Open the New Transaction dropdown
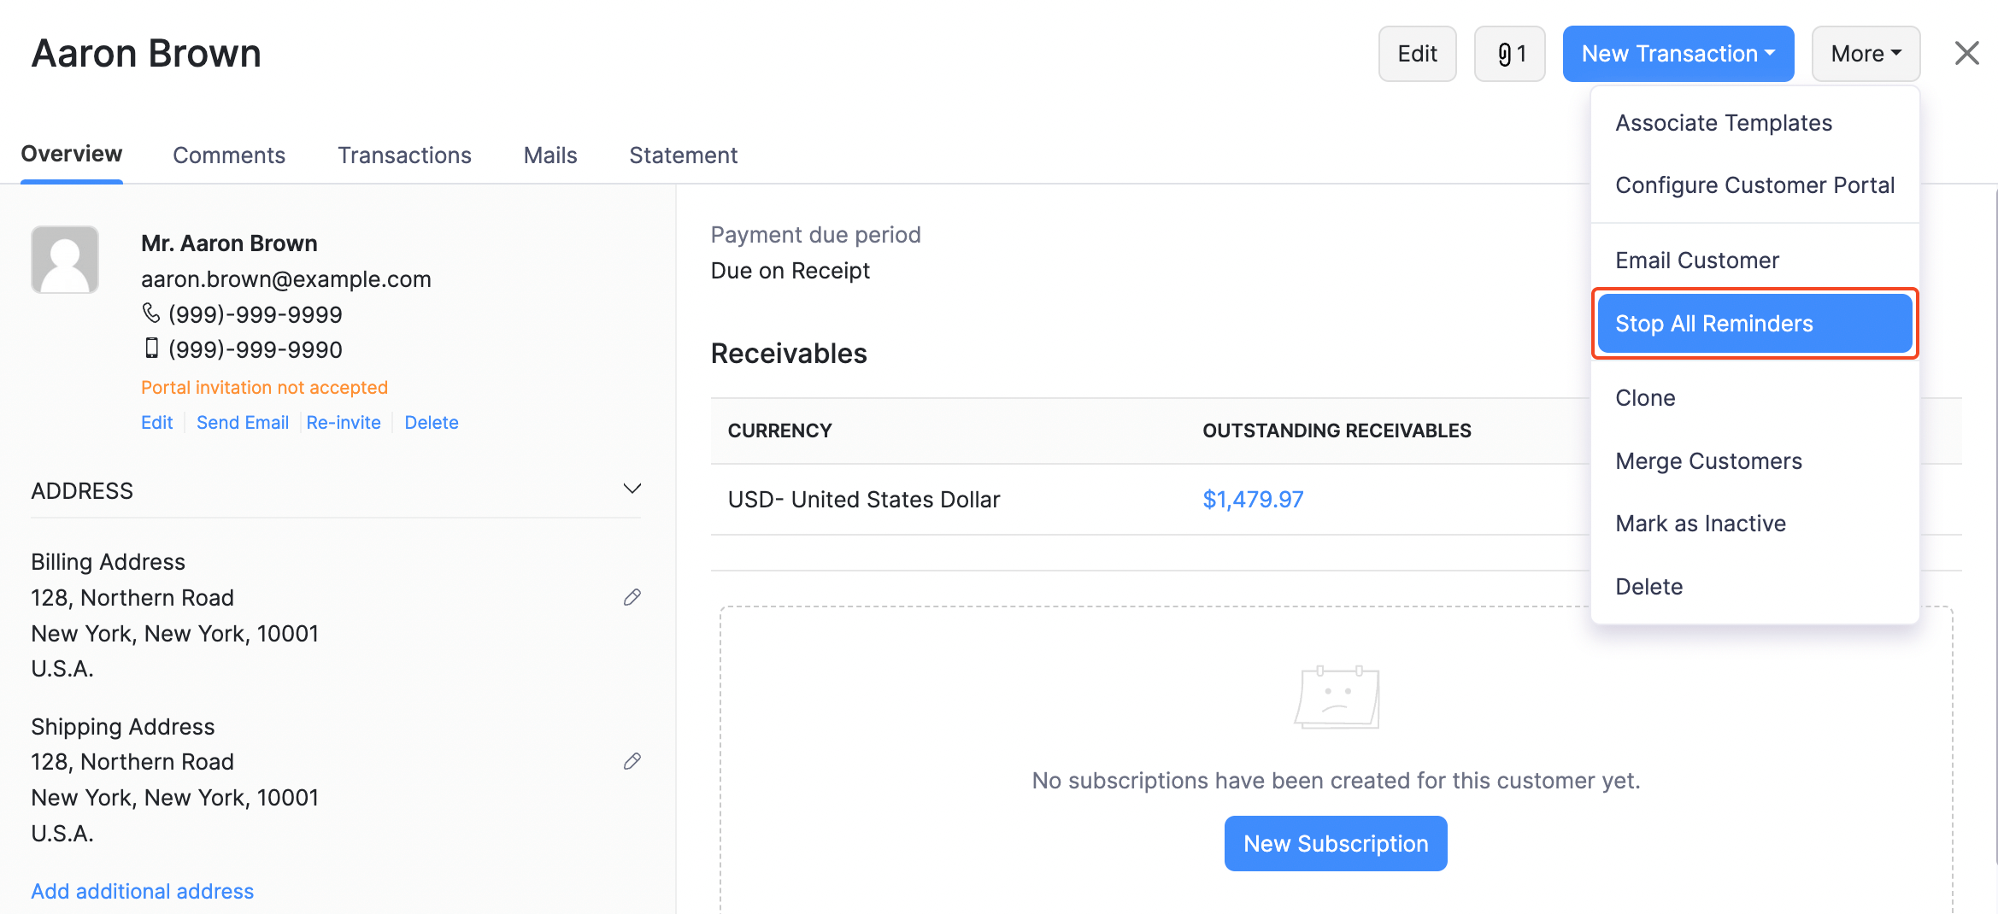The width and height of the screenshot is (1998, 914). click(1678, 53)
